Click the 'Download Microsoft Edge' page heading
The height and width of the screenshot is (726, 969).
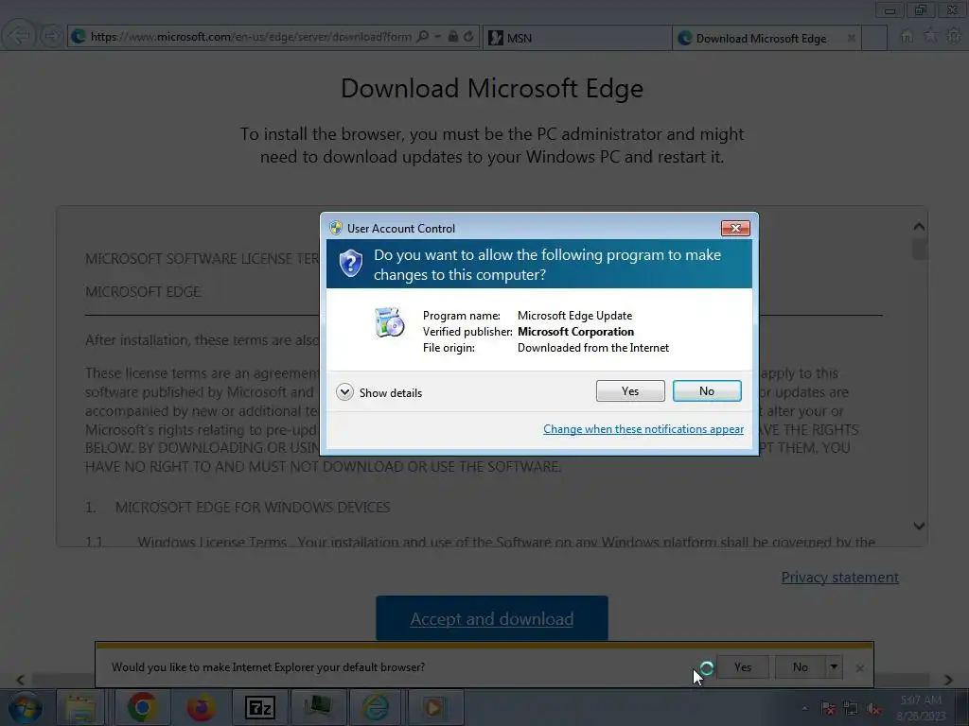point(492,88)
